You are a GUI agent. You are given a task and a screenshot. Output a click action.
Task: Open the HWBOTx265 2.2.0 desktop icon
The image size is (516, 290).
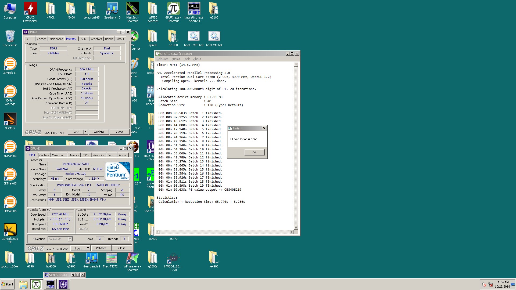(x=173, y=262)
